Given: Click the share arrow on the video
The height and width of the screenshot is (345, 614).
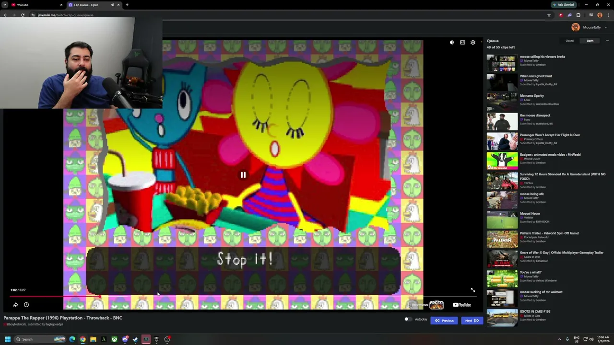Looking at the screenshot, I should [15, 305].
